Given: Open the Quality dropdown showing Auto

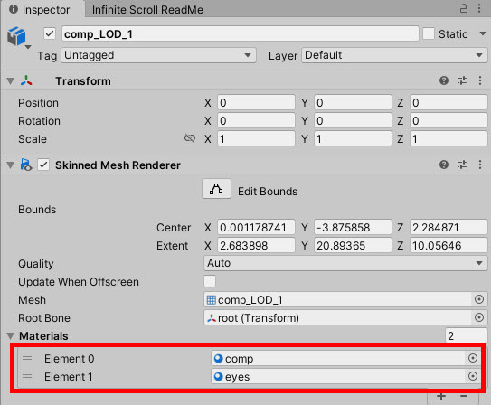Looking at the screenshot, I should point(345,263).
